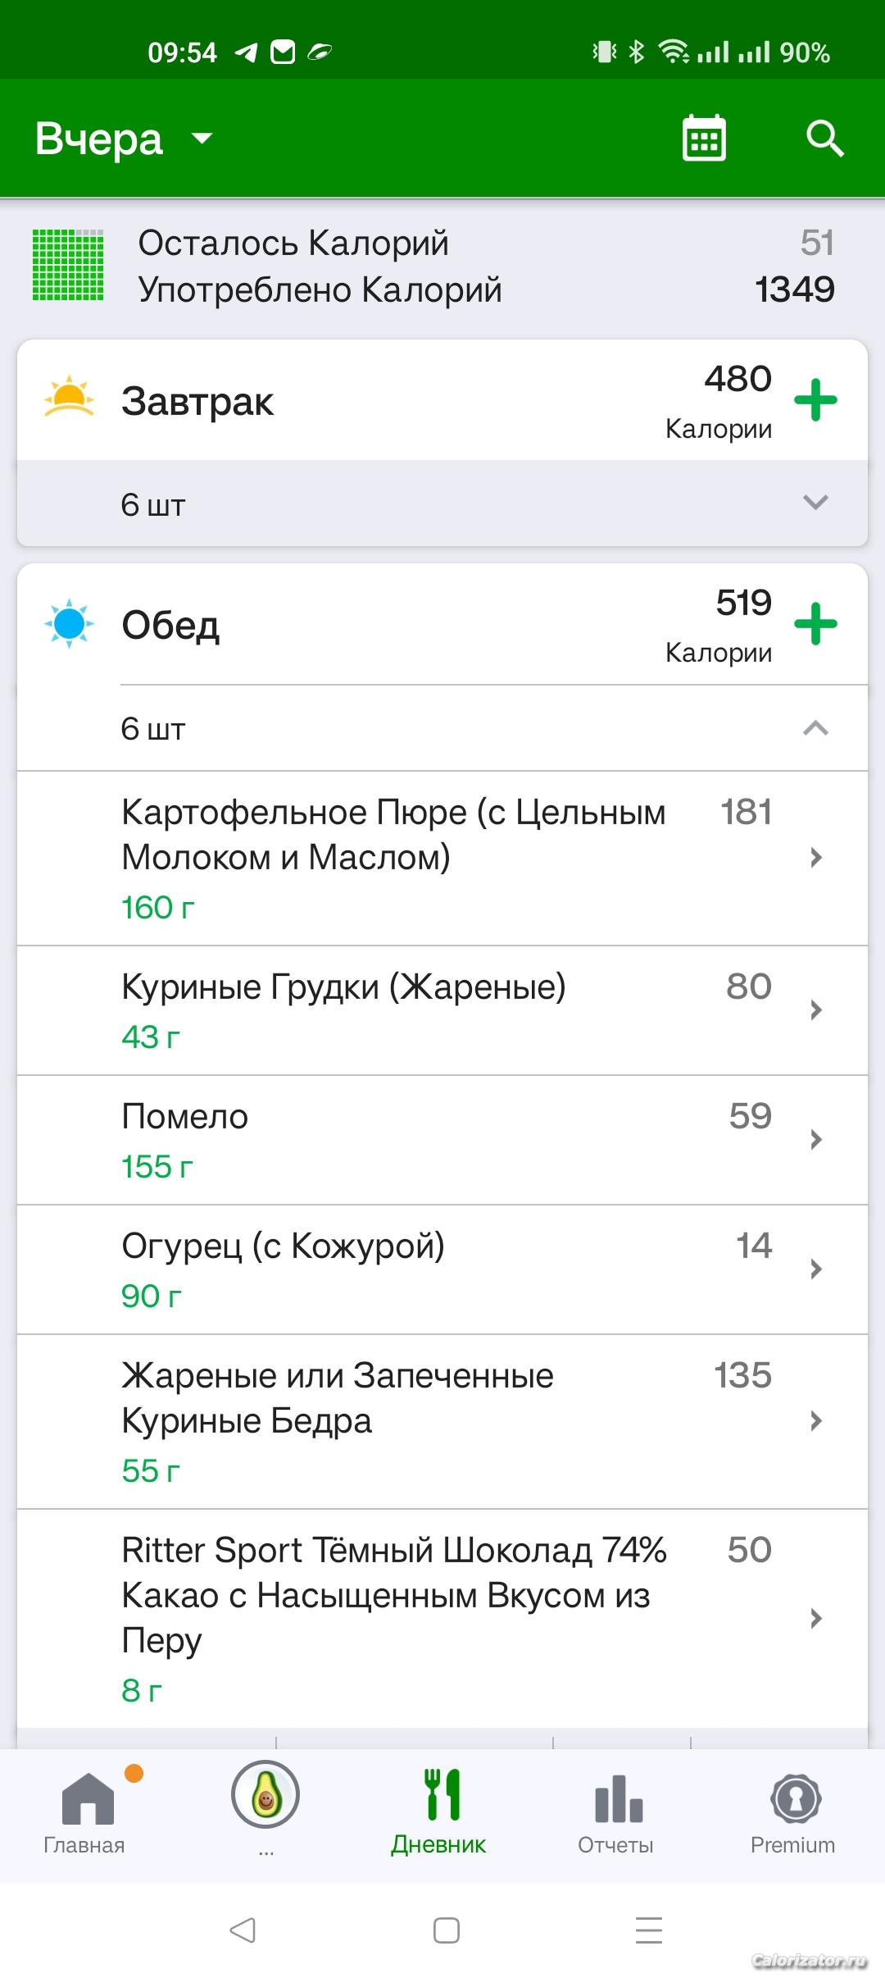Open the avocado assistant icon

[265, 1795]
